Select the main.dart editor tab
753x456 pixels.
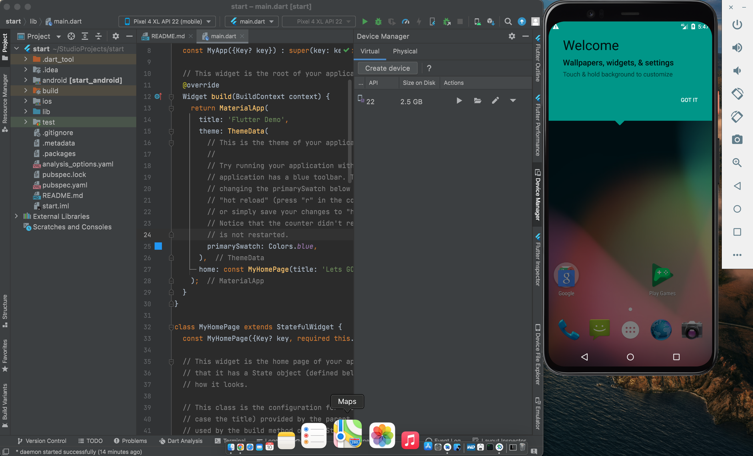(x=222, y=36)
